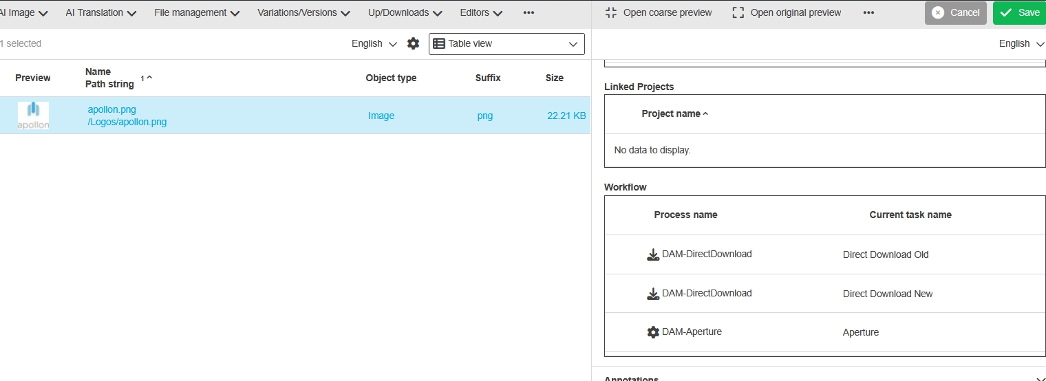
Task: Click the Direct Download New row download icon
Action: click(653, 294)
